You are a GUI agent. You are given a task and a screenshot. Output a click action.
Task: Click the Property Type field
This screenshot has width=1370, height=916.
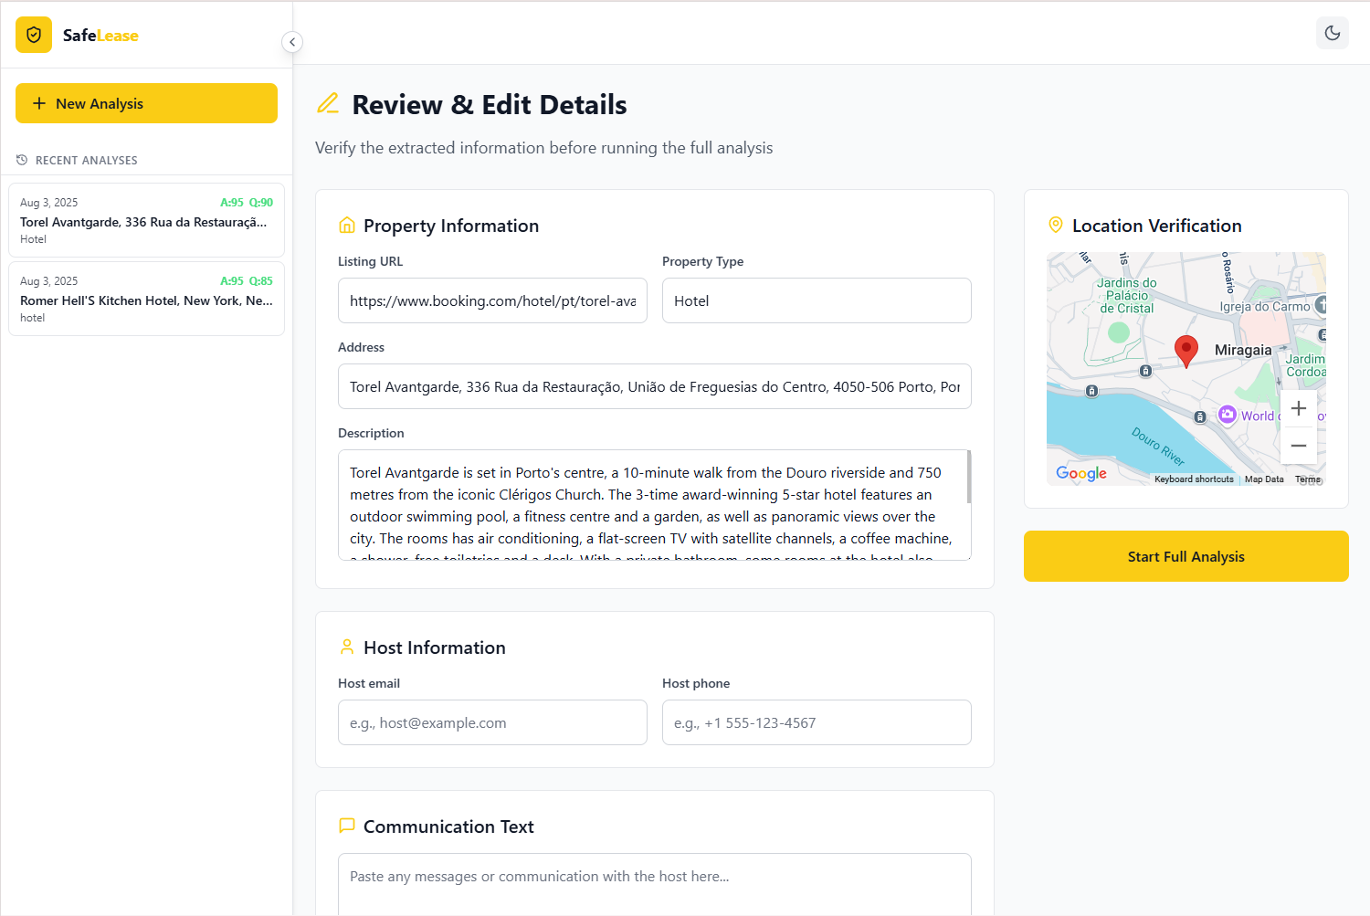(x=817, y=300)
